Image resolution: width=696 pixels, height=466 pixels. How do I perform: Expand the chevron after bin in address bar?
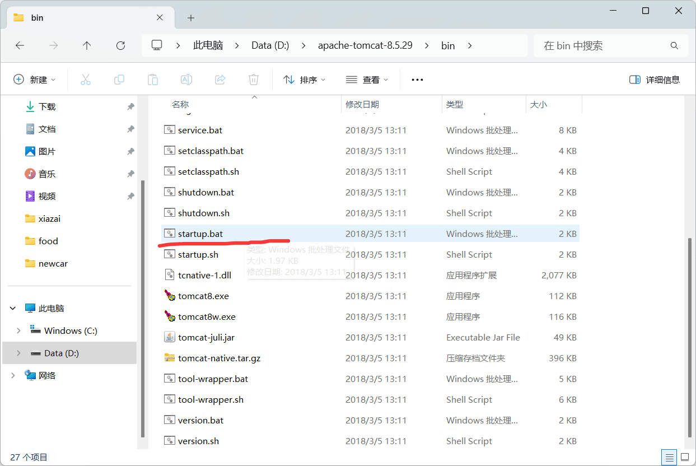(x=470, y=46)
